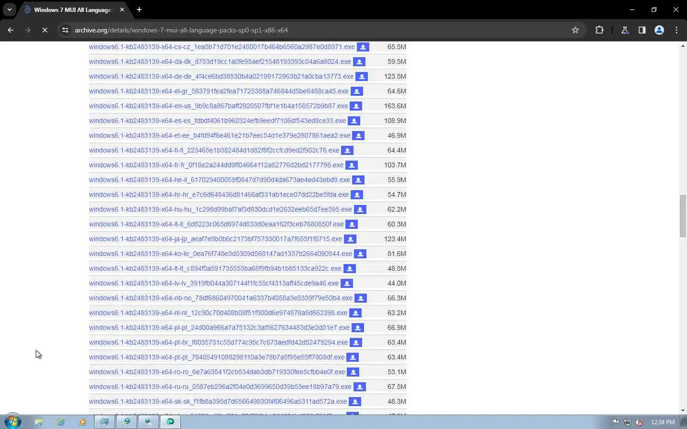Click download icon for lt-lt pack
The image size is (687, 429).
pyautogui.click(x=350, y=269)
